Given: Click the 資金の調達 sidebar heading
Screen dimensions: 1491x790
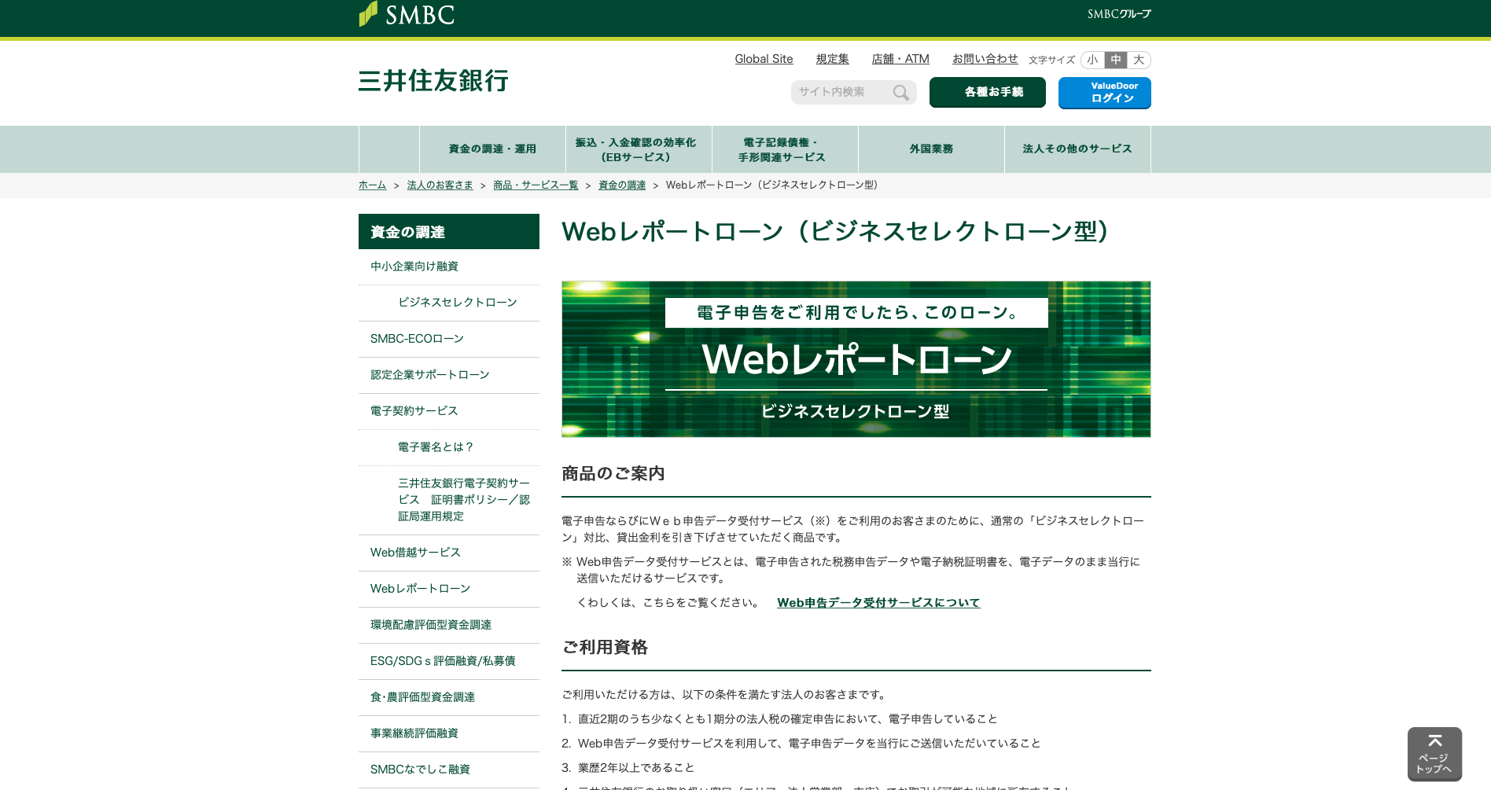Looking at the screenshot, I should pyautogui.click(x=449, y=232).
